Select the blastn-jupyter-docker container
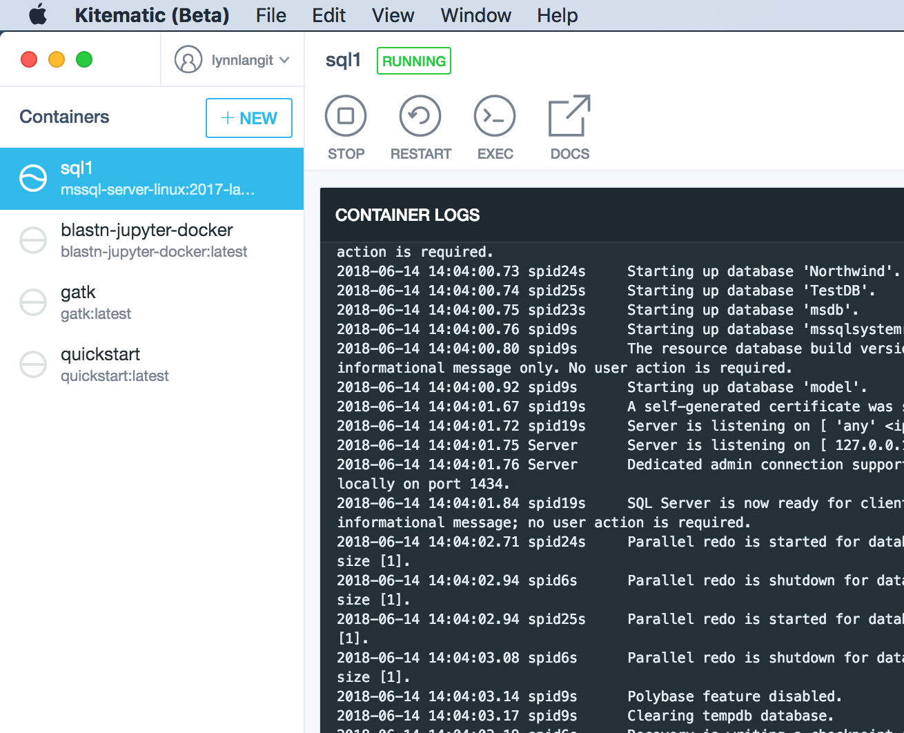 (x=152, y=241)
